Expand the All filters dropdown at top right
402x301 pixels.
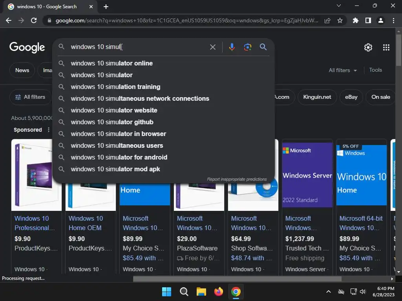tap(343, 70)
